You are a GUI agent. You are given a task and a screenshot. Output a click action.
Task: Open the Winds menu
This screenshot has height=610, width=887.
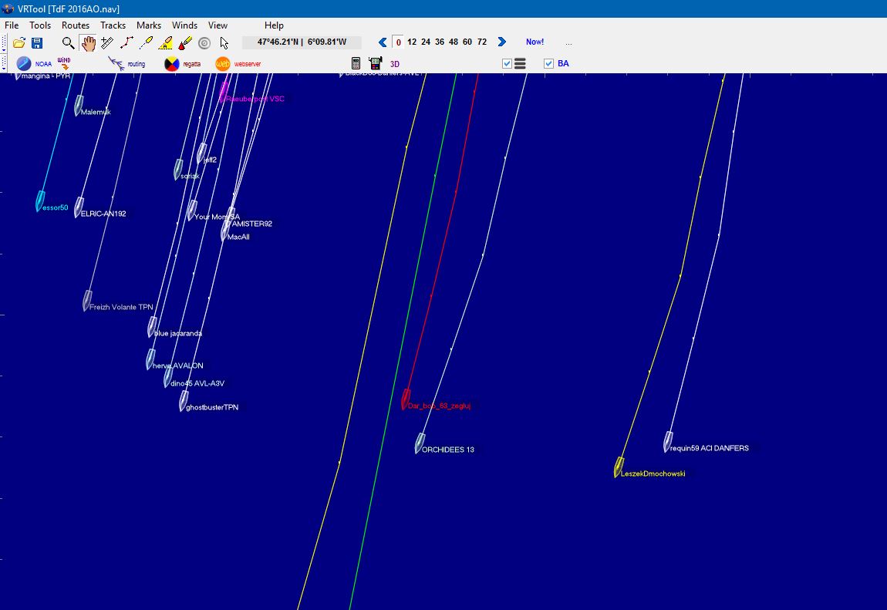pyautogui.click(x=184, y=25)
